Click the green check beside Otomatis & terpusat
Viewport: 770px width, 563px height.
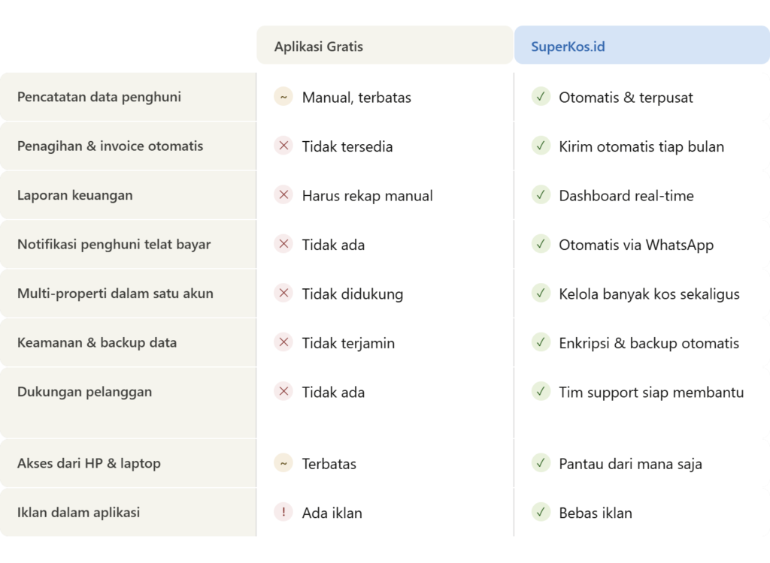[x=541, y=97]
